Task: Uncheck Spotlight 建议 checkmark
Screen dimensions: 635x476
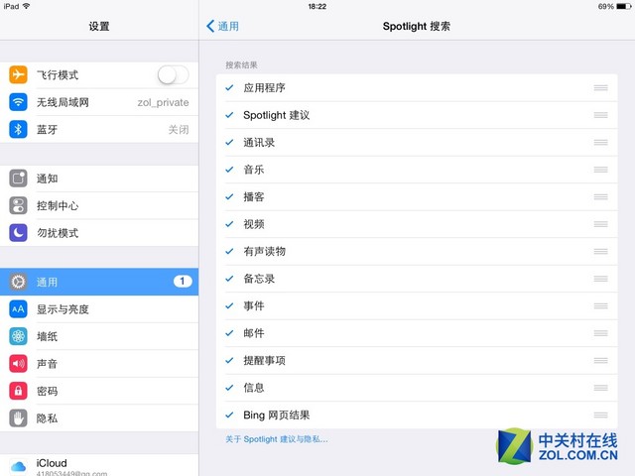Action: pos(229,115)
